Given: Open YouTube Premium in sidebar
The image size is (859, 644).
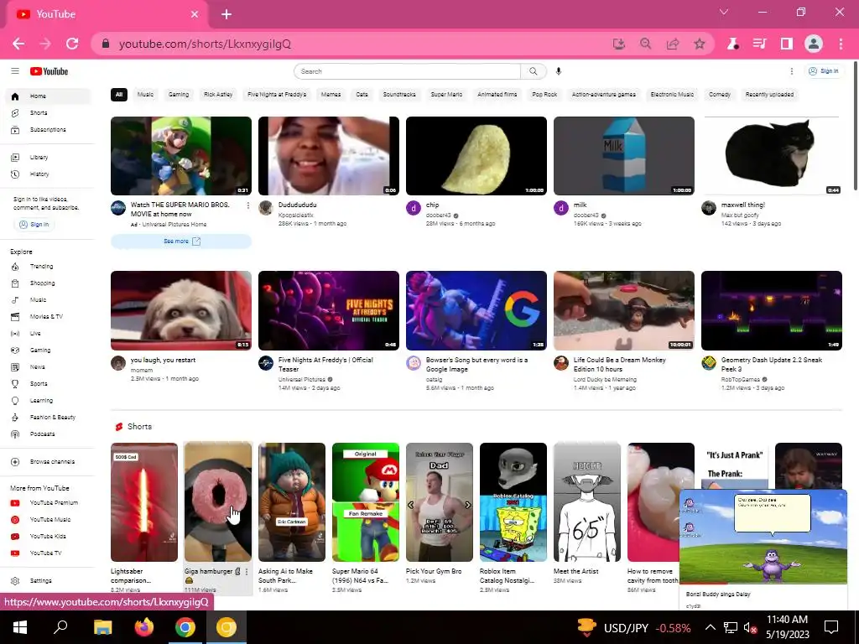Looking at the screenshot, I should tap(54, 503).
